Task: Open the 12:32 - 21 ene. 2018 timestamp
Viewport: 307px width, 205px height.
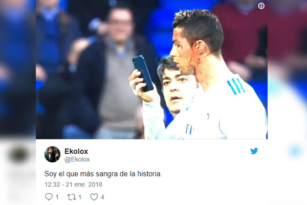Action: pos(73,184)
